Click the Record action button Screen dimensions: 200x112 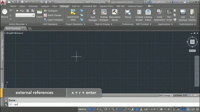click(5, 13)
